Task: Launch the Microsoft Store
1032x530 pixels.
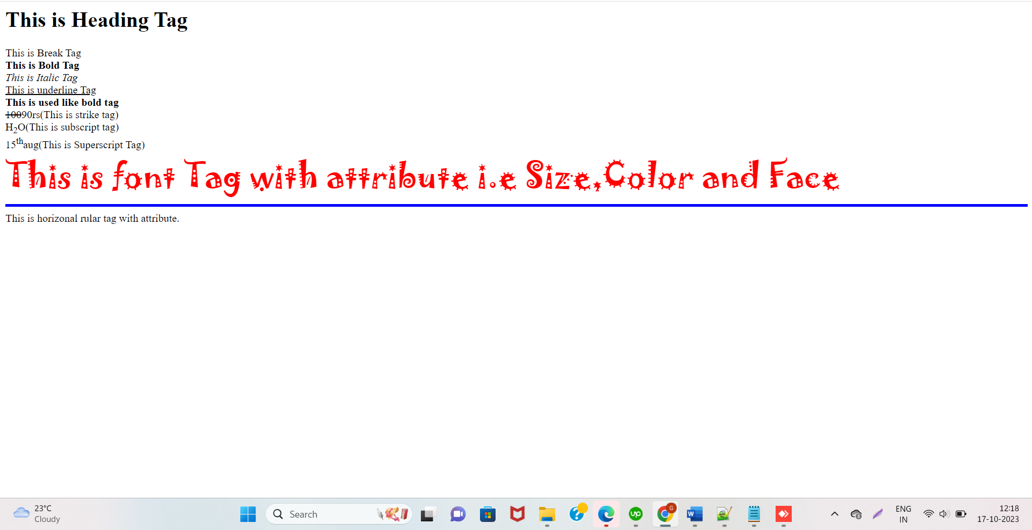Action: point(488,514)
